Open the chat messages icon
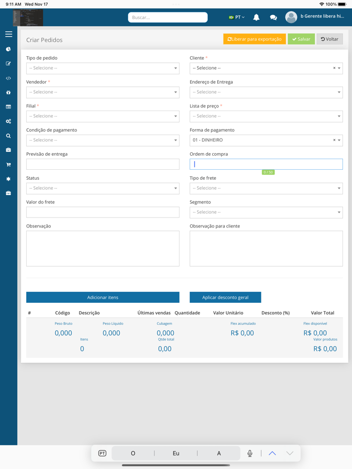This screenshot has height=469, width=352. click(x=273, y=18)
